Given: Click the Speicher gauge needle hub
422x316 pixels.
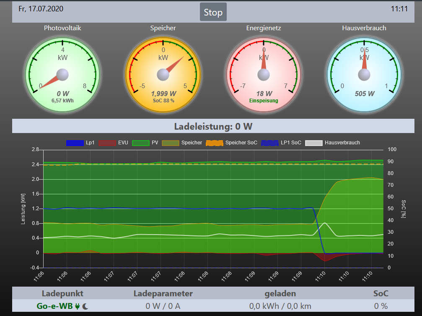Looking at the screenshot, I should [x=163, y=75].
